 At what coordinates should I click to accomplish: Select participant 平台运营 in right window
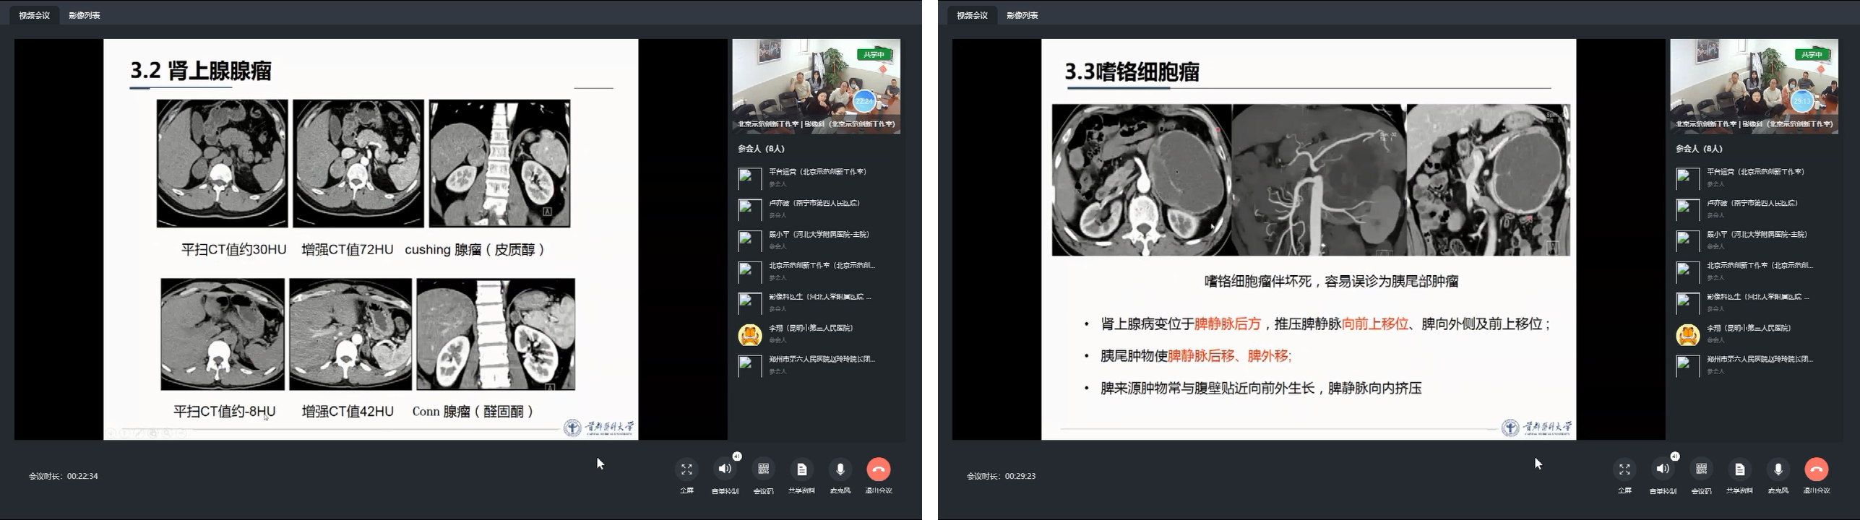click(1754, 178)
